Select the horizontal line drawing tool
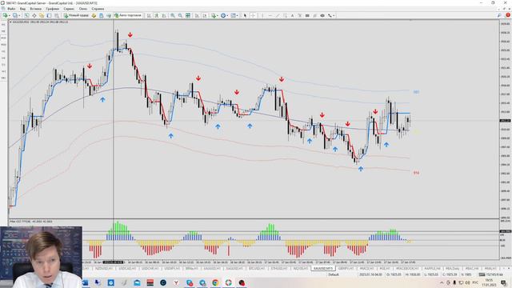The width and height of the screenshot is (512, 288). [270, 15]
